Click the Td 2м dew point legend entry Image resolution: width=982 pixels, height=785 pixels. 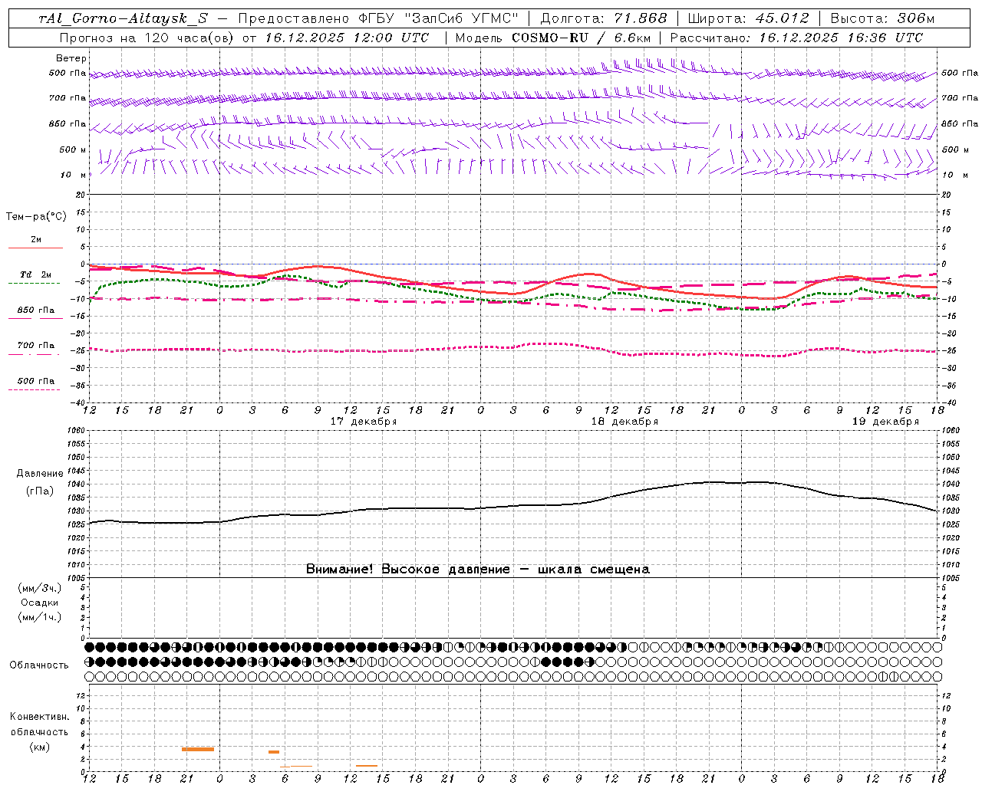click(36, 274)
